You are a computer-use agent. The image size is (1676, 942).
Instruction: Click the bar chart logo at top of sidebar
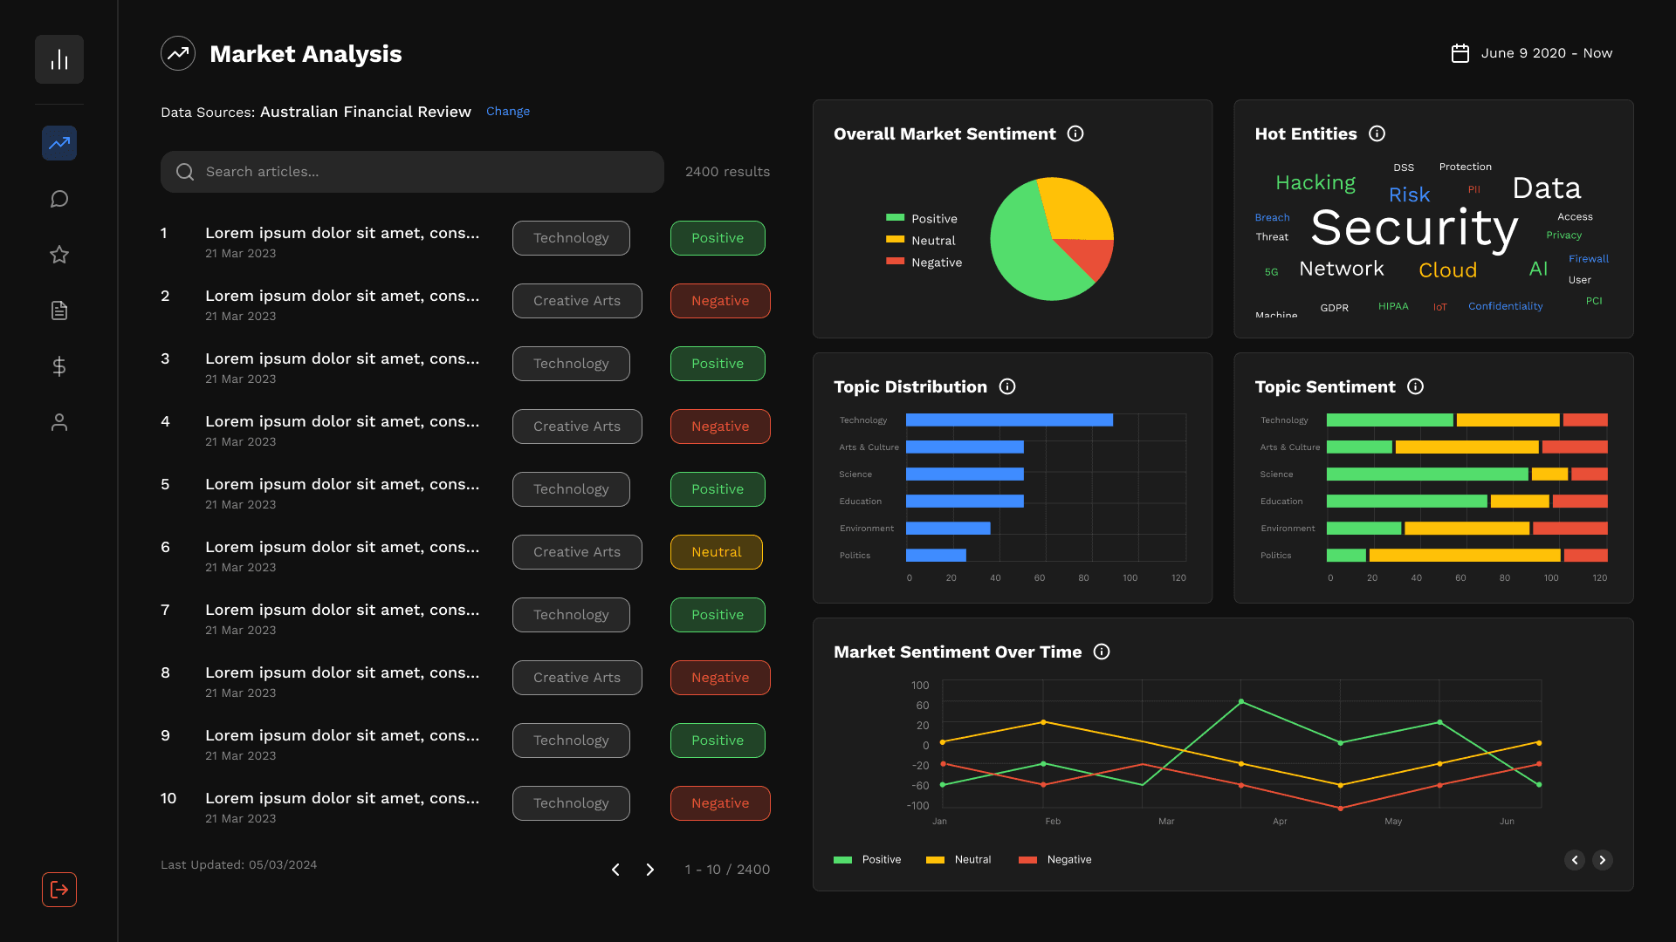tap(58, 58)
